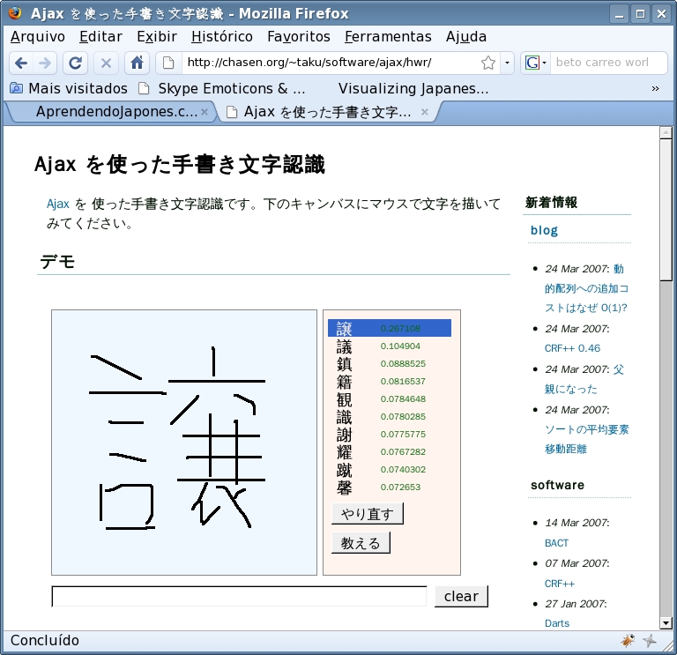Close the AprendendoJapones tab
Viewport: 677px width, 655px height.
(205, 112)
